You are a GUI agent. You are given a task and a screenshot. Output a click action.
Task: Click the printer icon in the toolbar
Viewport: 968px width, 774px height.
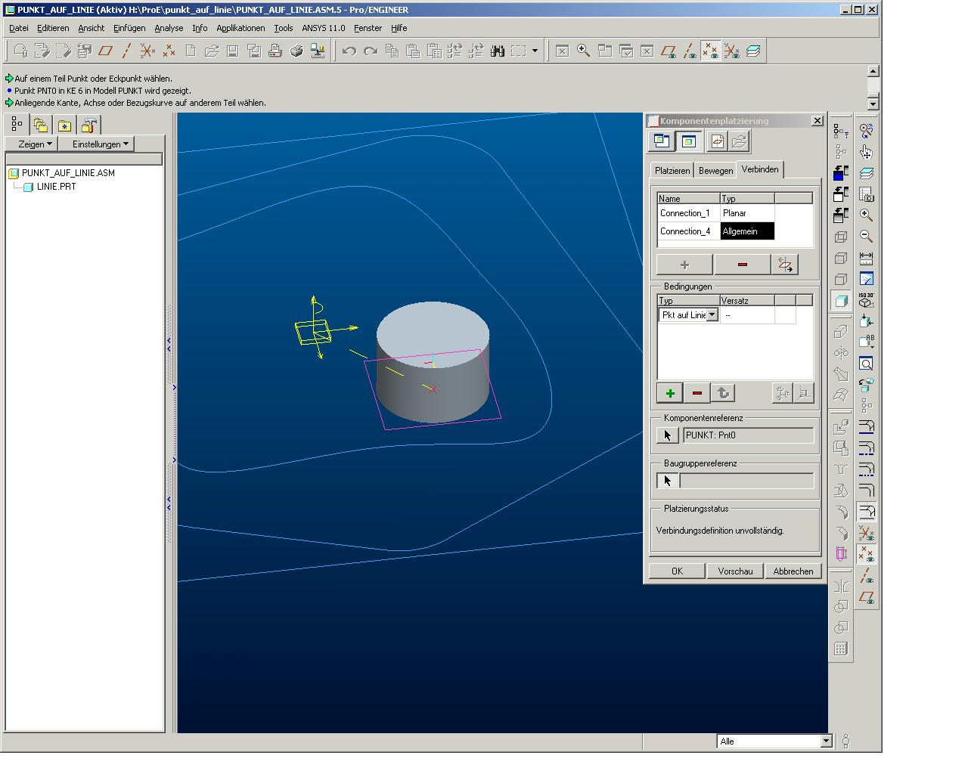(275, 51)
